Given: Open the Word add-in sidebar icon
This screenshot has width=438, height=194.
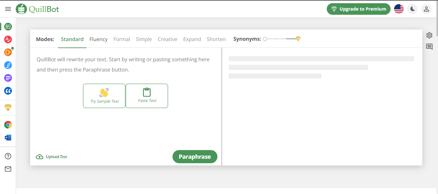Looking at the screenshot, I should 8,138.
